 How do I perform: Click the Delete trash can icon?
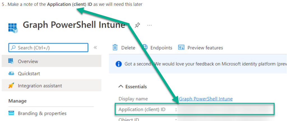click(115, 47)
